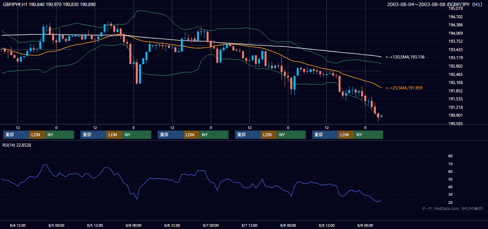Click RSI scale level 20
Screen dimensions: 488x229
tap(450, 202)
